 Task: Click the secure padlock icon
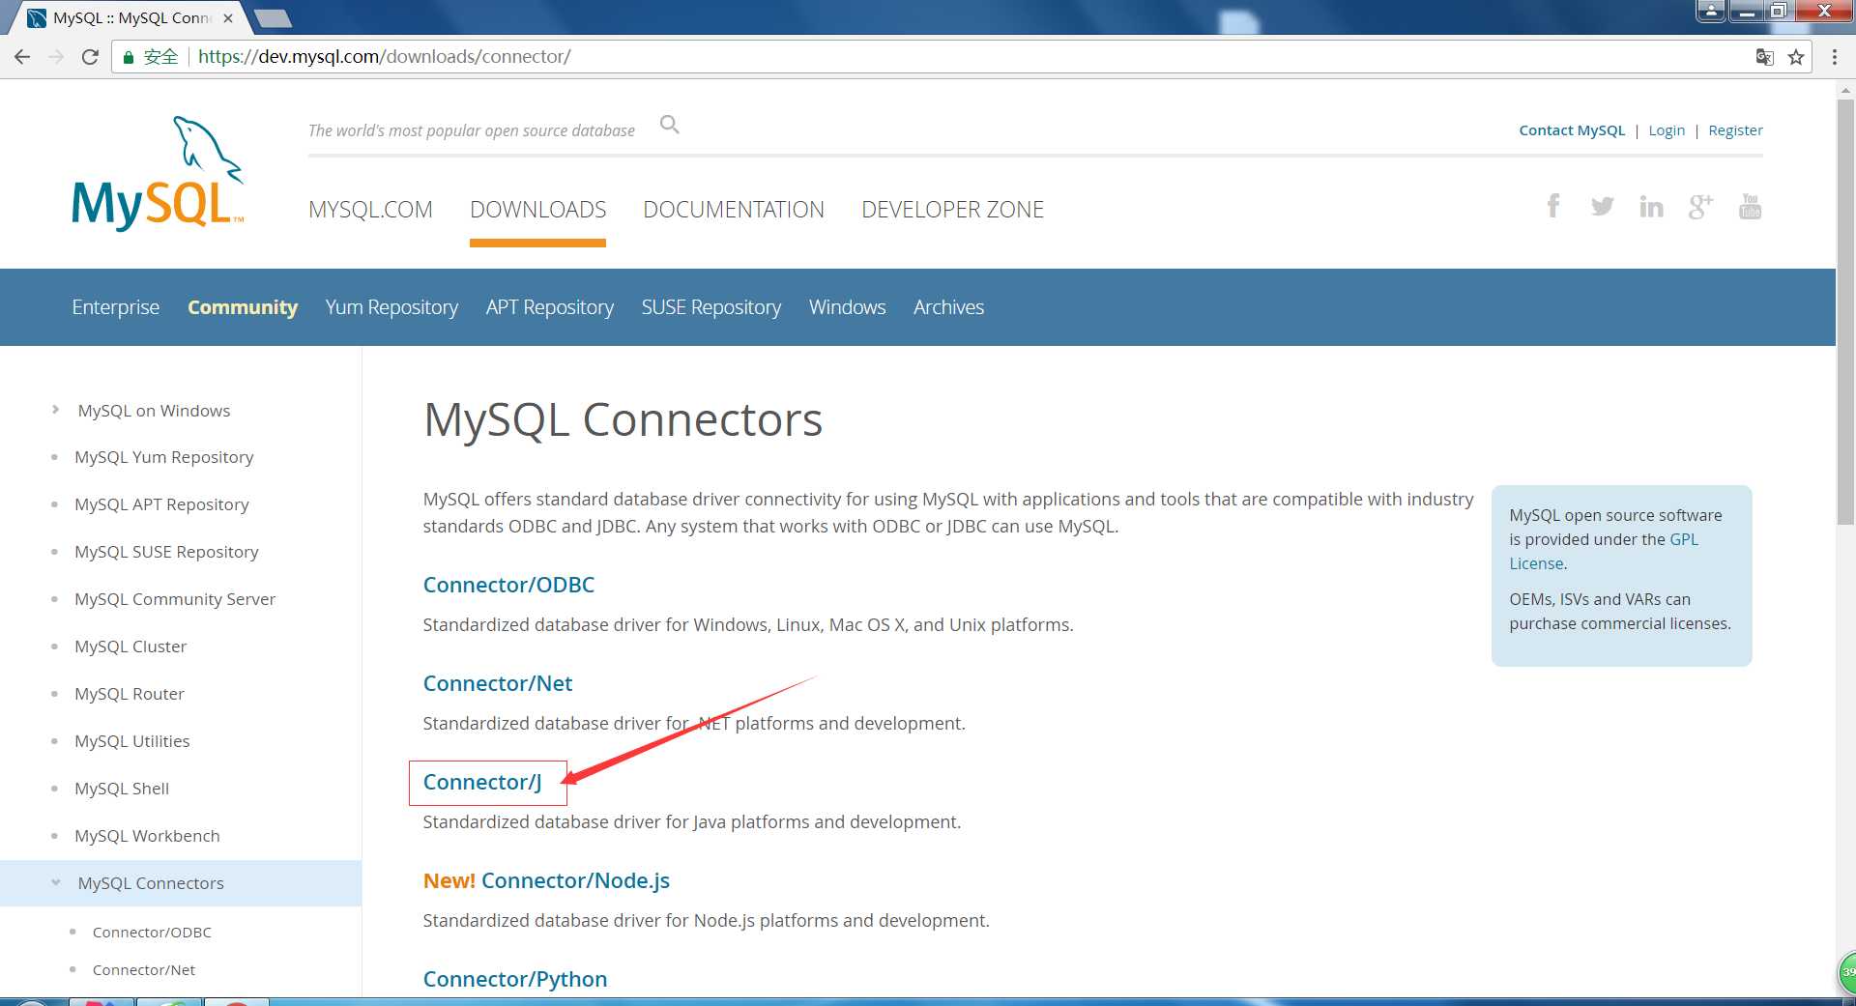tap(128, 57)
